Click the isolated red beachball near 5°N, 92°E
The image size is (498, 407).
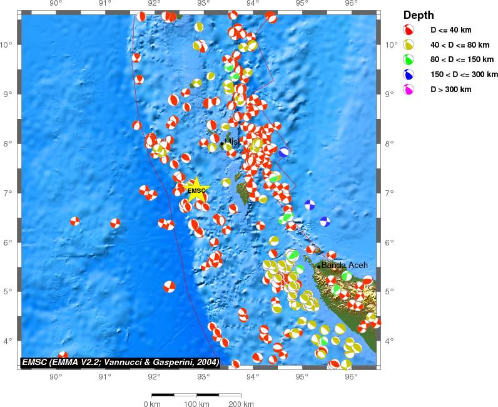tap(170, 287)
